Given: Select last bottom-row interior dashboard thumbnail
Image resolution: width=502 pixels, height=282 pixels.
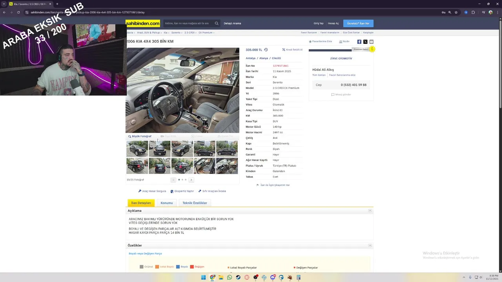Looking at the screenshot, I should pos(227,166).
